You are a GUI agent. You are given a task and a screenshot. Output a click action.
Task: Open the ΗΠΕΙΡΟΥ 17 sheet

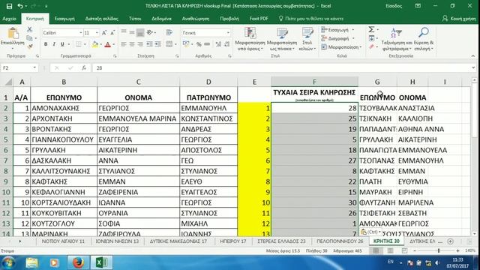(233, 241)
